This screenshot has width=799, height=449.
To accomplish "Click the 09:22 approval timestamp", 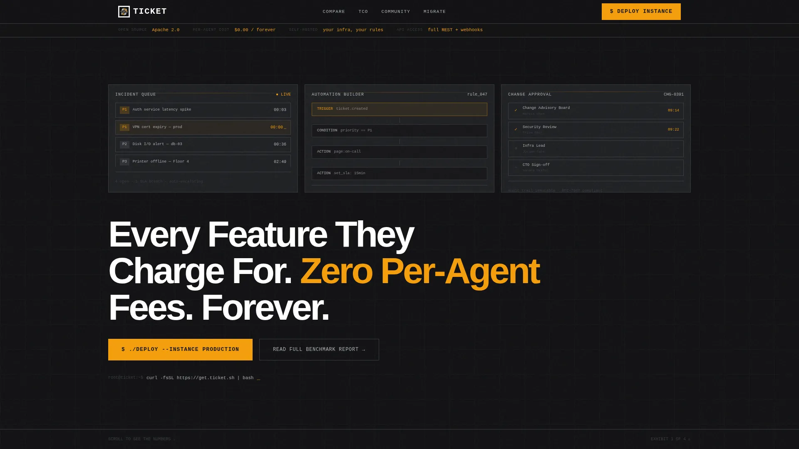I will click(x=673, y=130).
